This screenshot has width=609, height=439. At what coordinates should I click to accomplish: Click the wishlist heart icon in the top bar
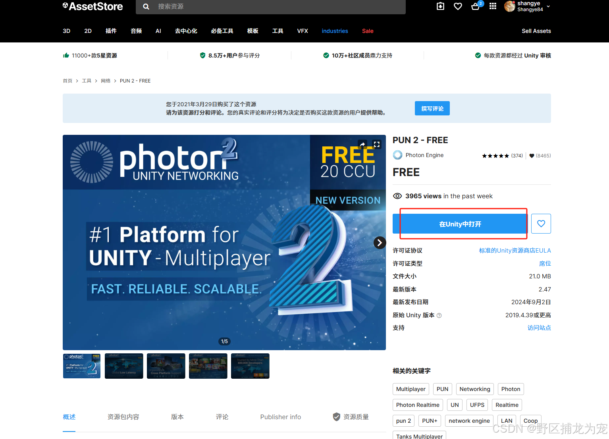(458, 6)
